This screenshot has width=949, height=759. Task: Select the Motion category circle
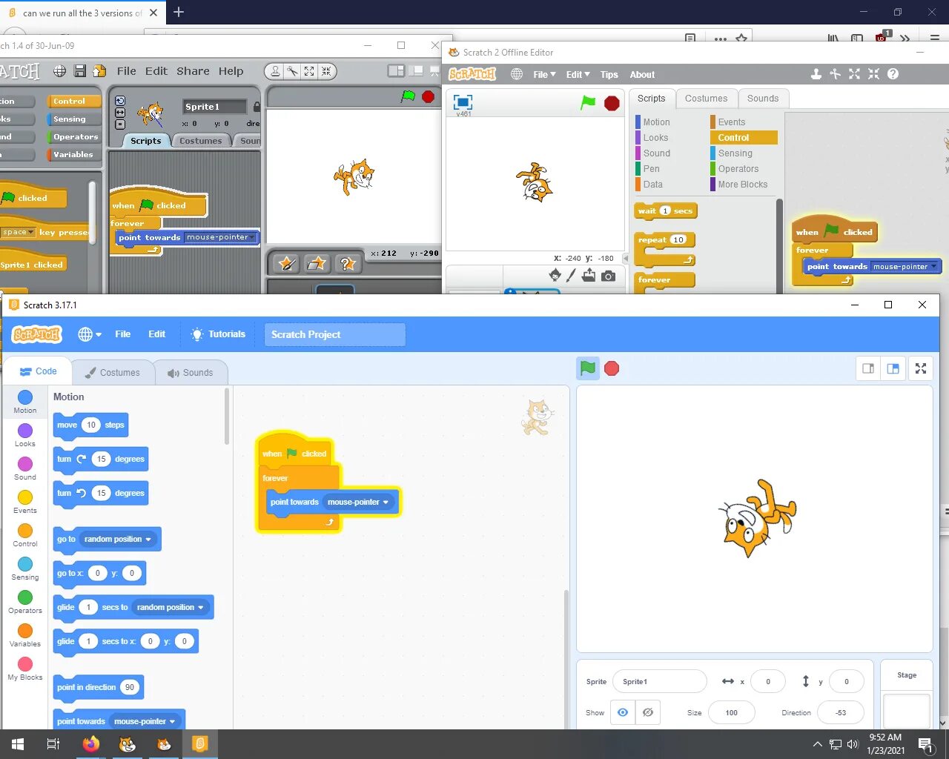(25, 397)
